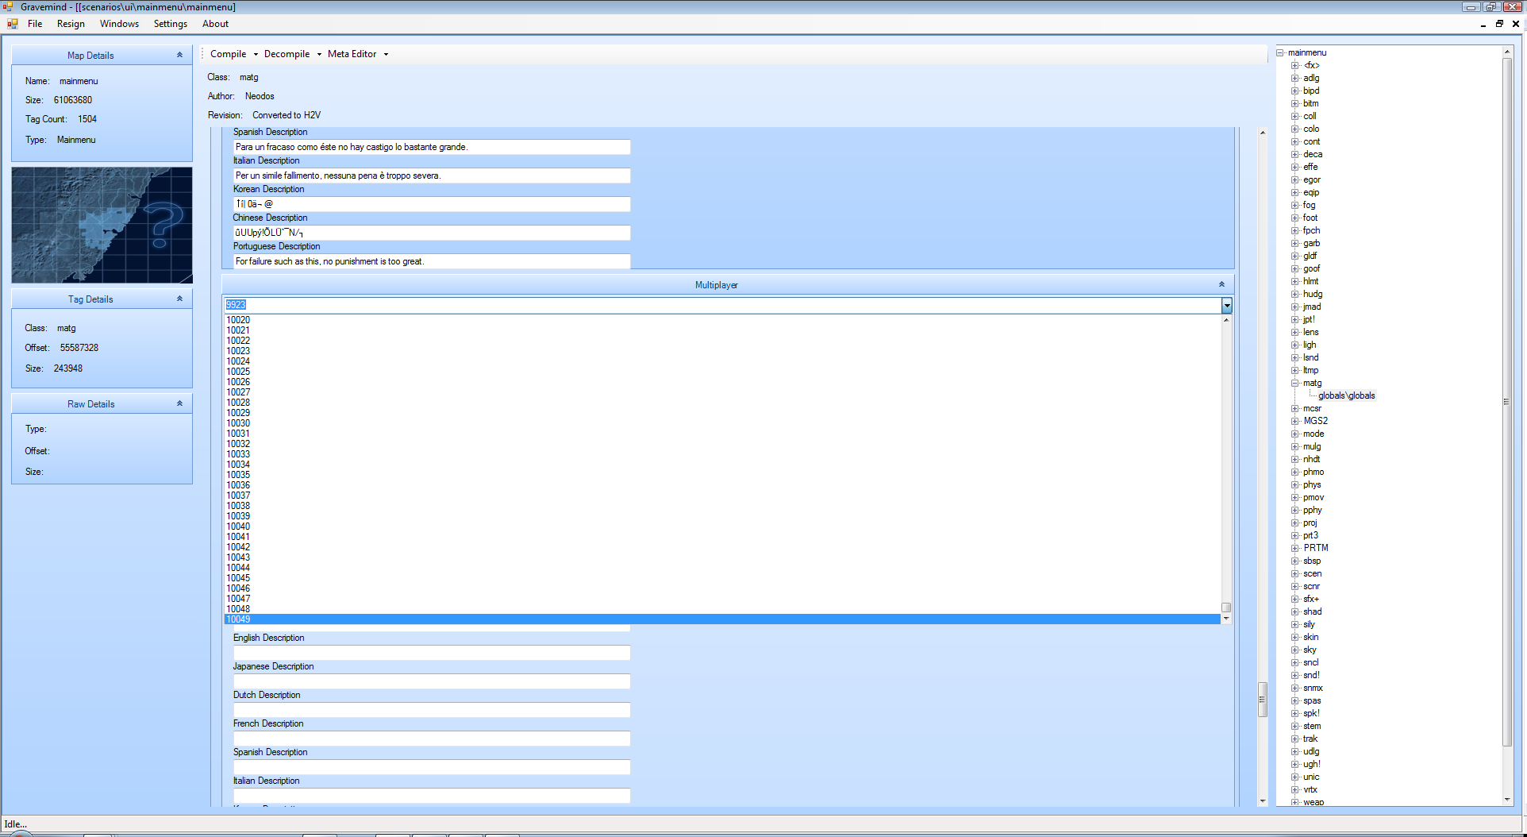Click the English Description text field
Viewport: 1527px width, 837px height.
(431, 653)
